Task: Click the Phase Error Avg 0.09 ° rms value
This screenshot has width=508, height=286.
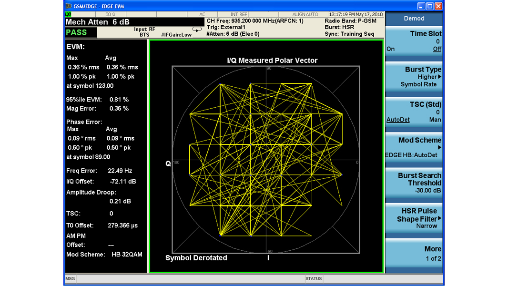Action: [x=121, y=138]
